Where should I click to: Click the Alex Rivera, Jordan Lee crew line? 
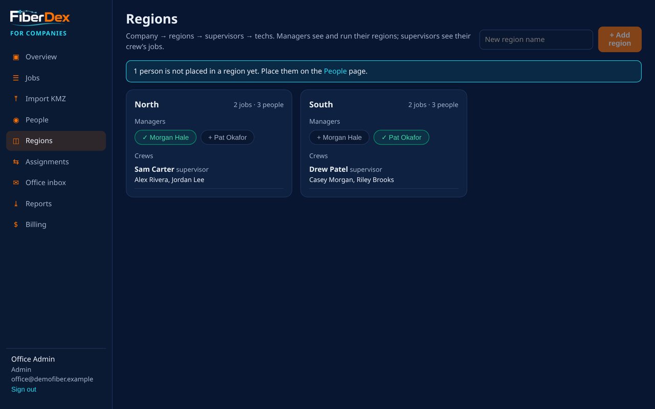click(x=169, y=180)
